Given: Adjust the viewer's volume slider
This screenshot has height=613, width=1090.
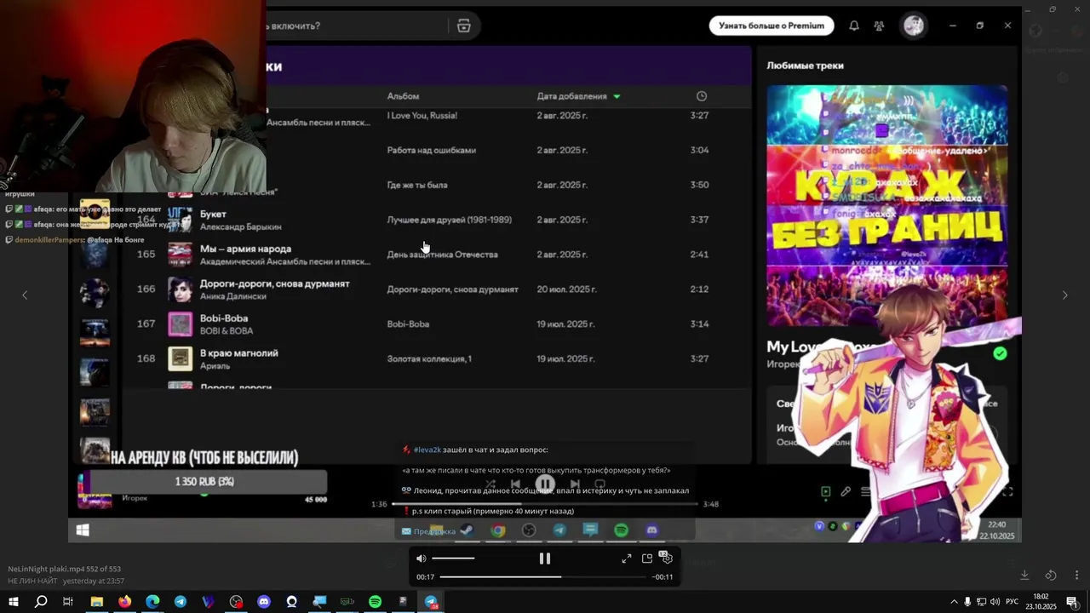Looking at the screenshot, I should coord(453,559).
